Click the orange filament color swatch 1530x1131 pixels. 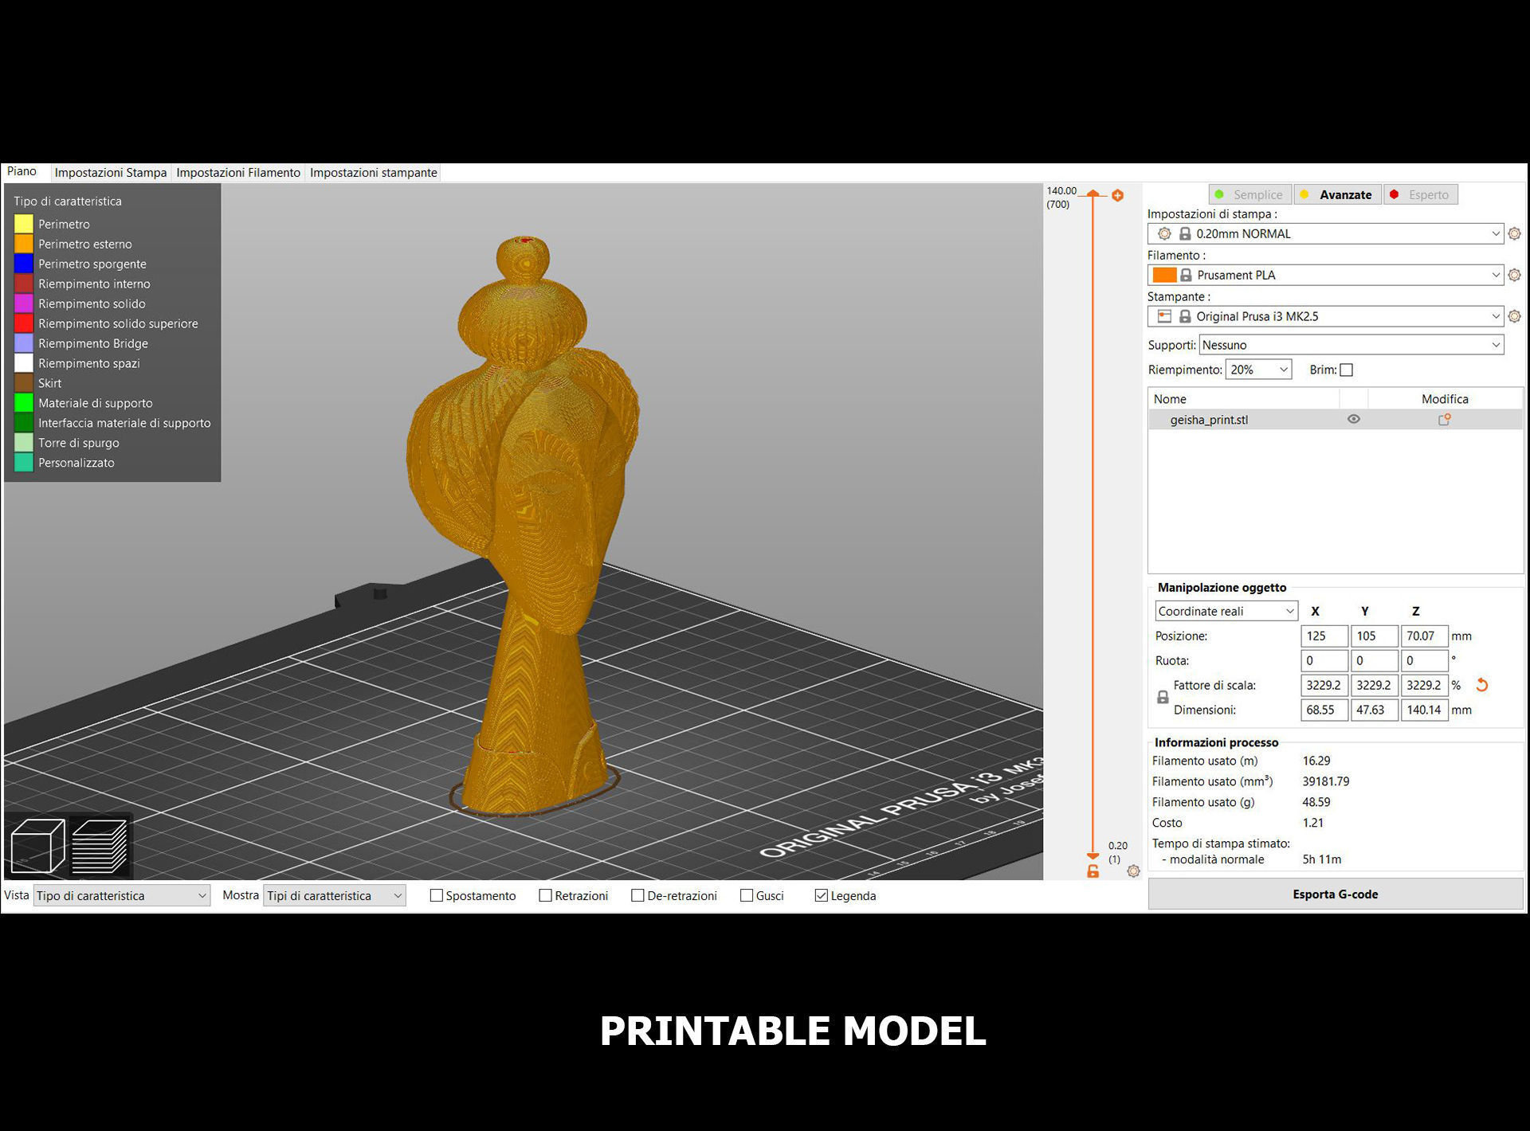point(1164,275)
